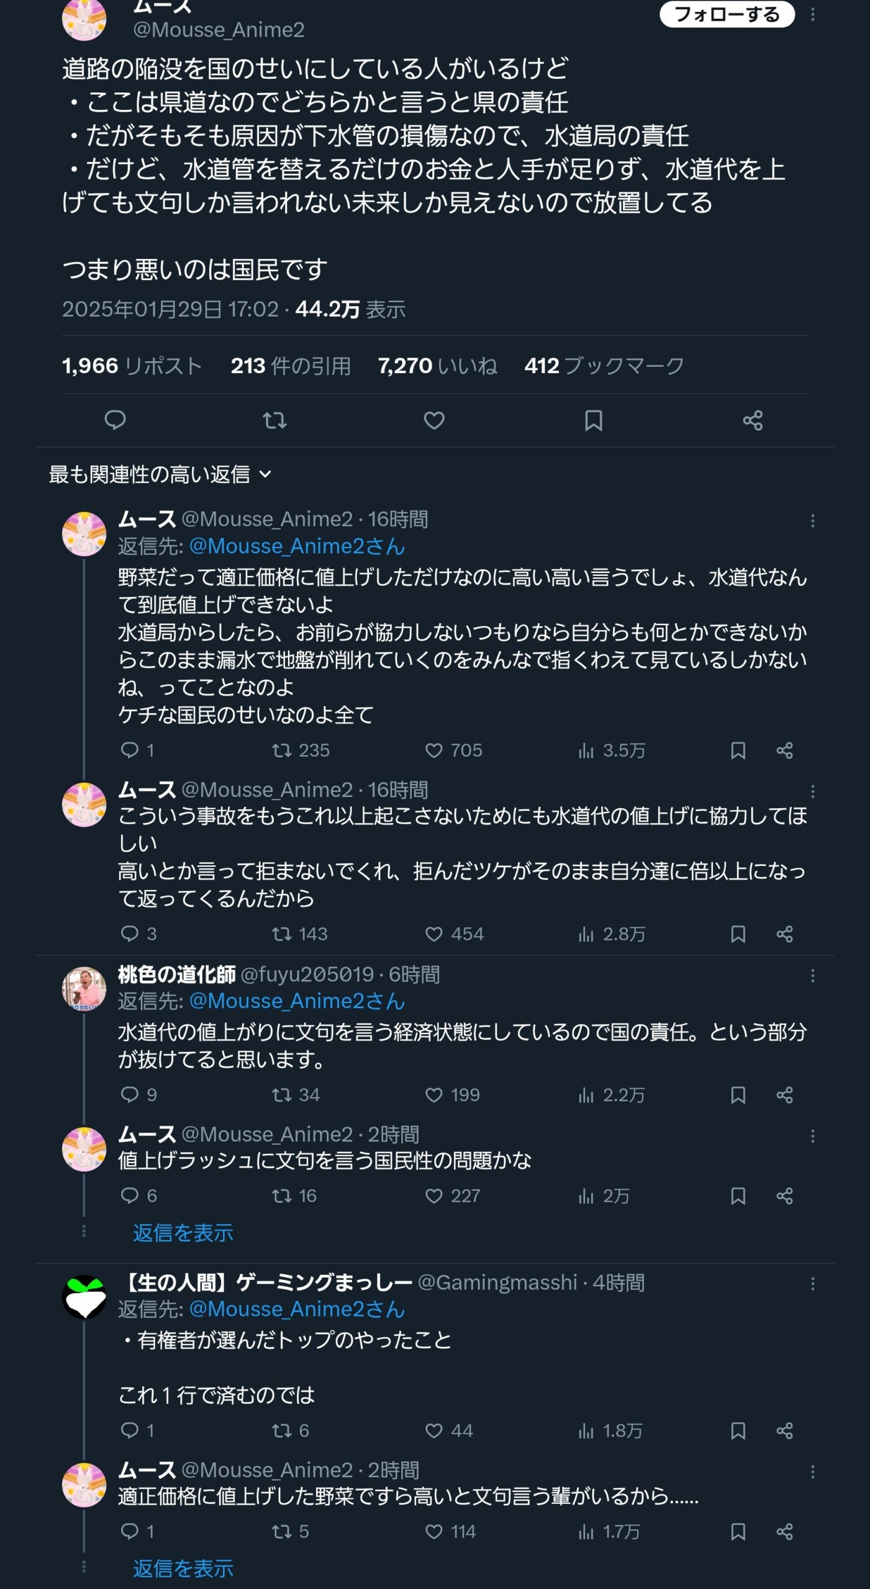Open more options for the Gamingmasshi reply
The width and height of the screenshot is (870, 1589).
coord(812,1283)
